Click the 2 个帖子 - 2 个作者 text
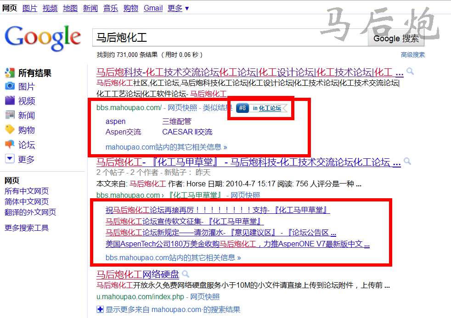 tap(127, 173)
